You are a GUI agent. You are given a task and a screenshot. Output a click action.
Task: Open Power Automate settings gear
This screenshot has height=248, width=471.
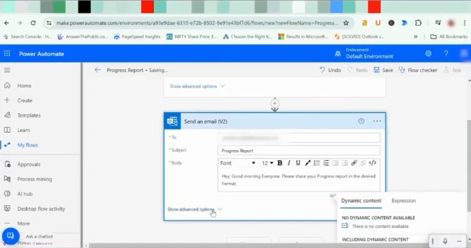(x=428, y=53)
